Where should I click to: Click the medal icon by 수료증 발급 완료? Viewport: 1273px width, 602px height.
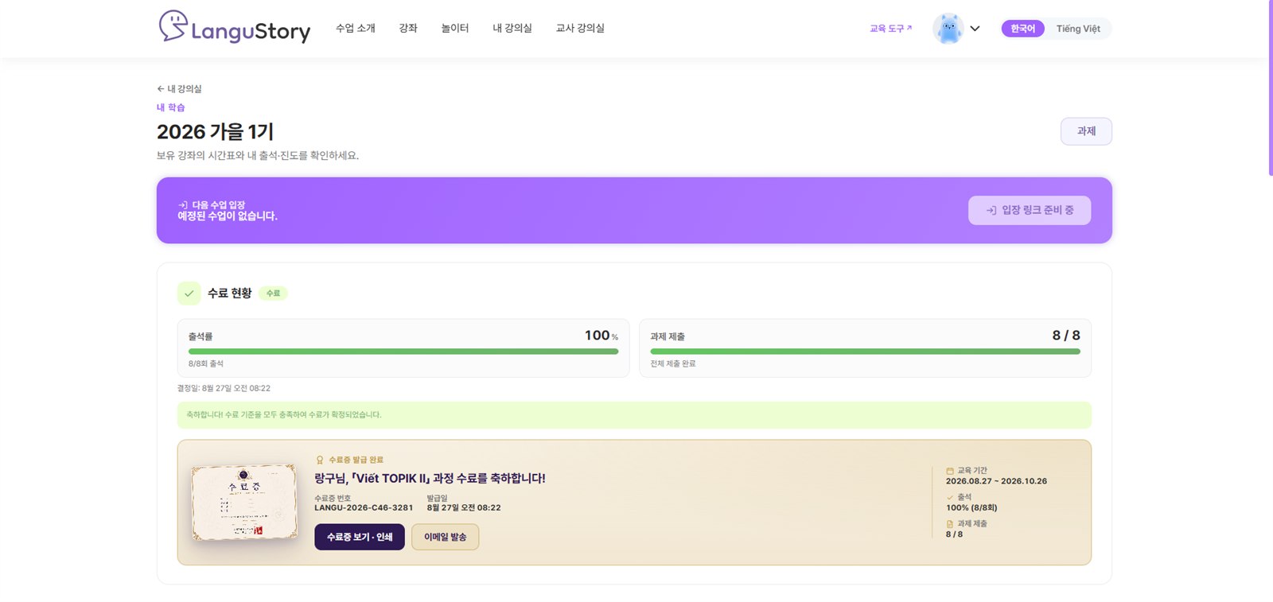[x=320, y=460]
